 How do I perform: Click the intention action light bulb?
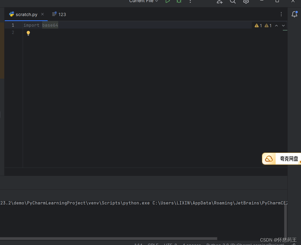coord(28,33)
